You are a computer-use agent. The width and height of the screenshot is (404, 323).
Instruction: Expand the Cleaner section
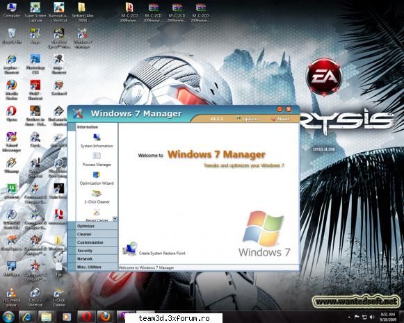tap(92, 234)
